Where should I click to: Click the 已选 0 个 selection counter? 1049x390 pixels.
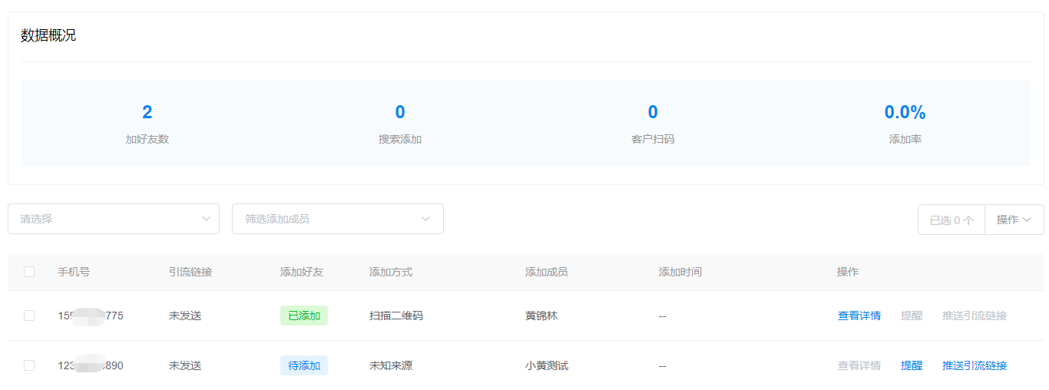951,220
